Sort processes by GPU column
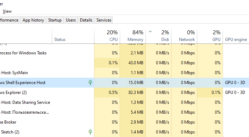 point(210,36)
